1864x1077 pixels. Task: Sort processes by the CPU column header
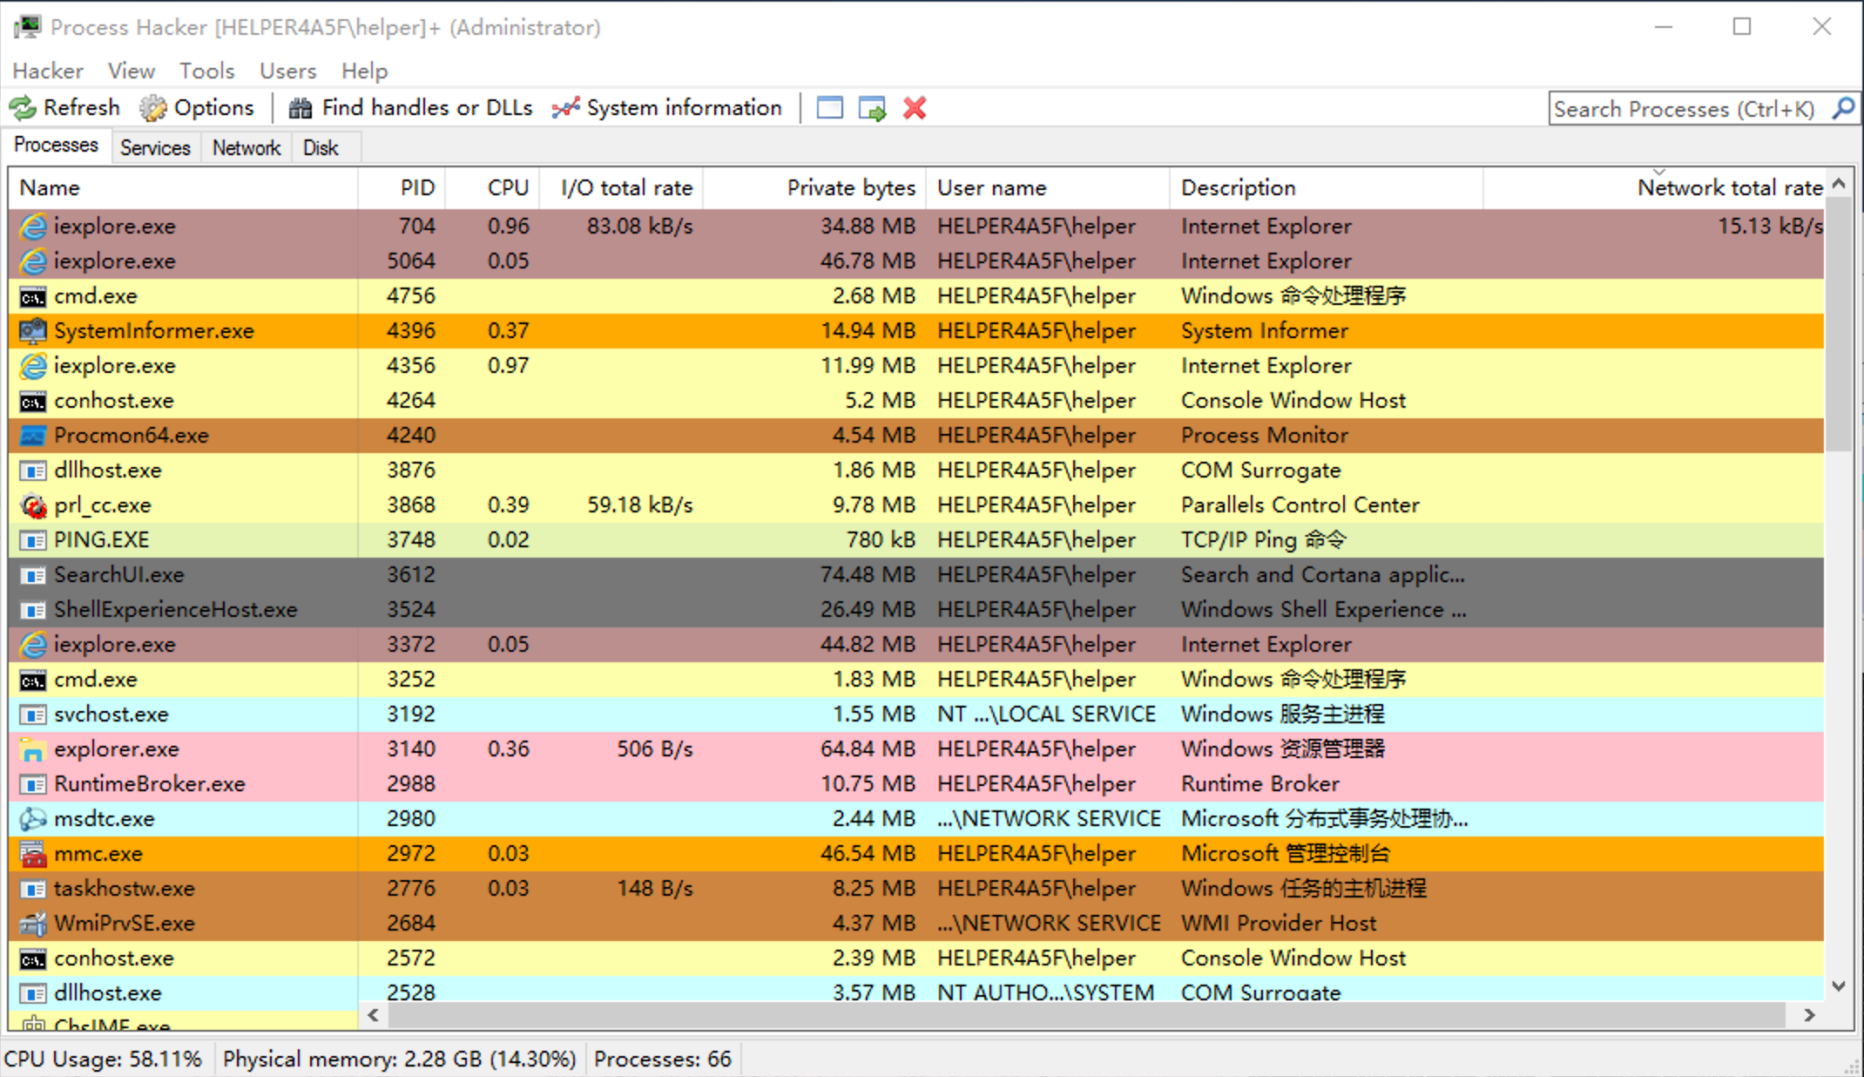pos(507,187)
